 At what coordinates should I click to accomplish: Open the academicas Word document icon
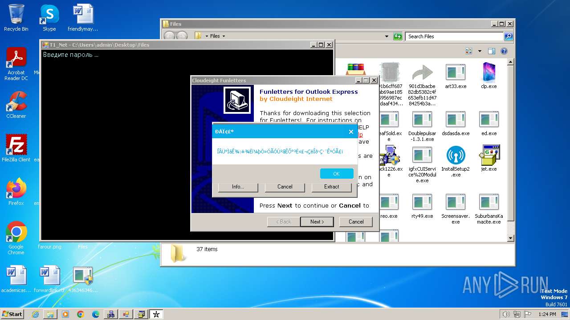click(16, 279)
